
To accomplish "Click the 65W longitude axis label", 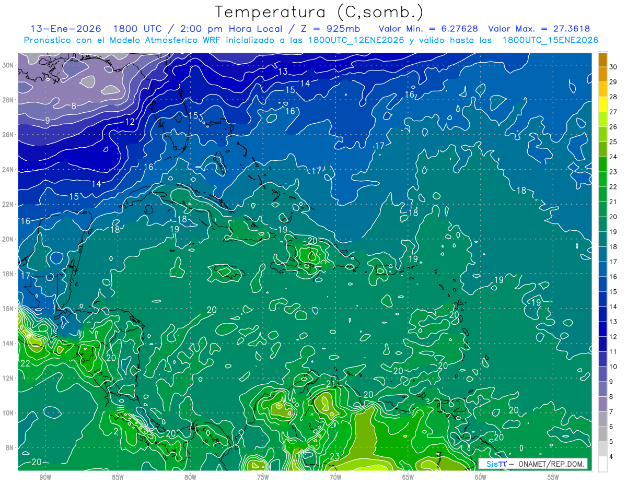I will tap(408, 477).
